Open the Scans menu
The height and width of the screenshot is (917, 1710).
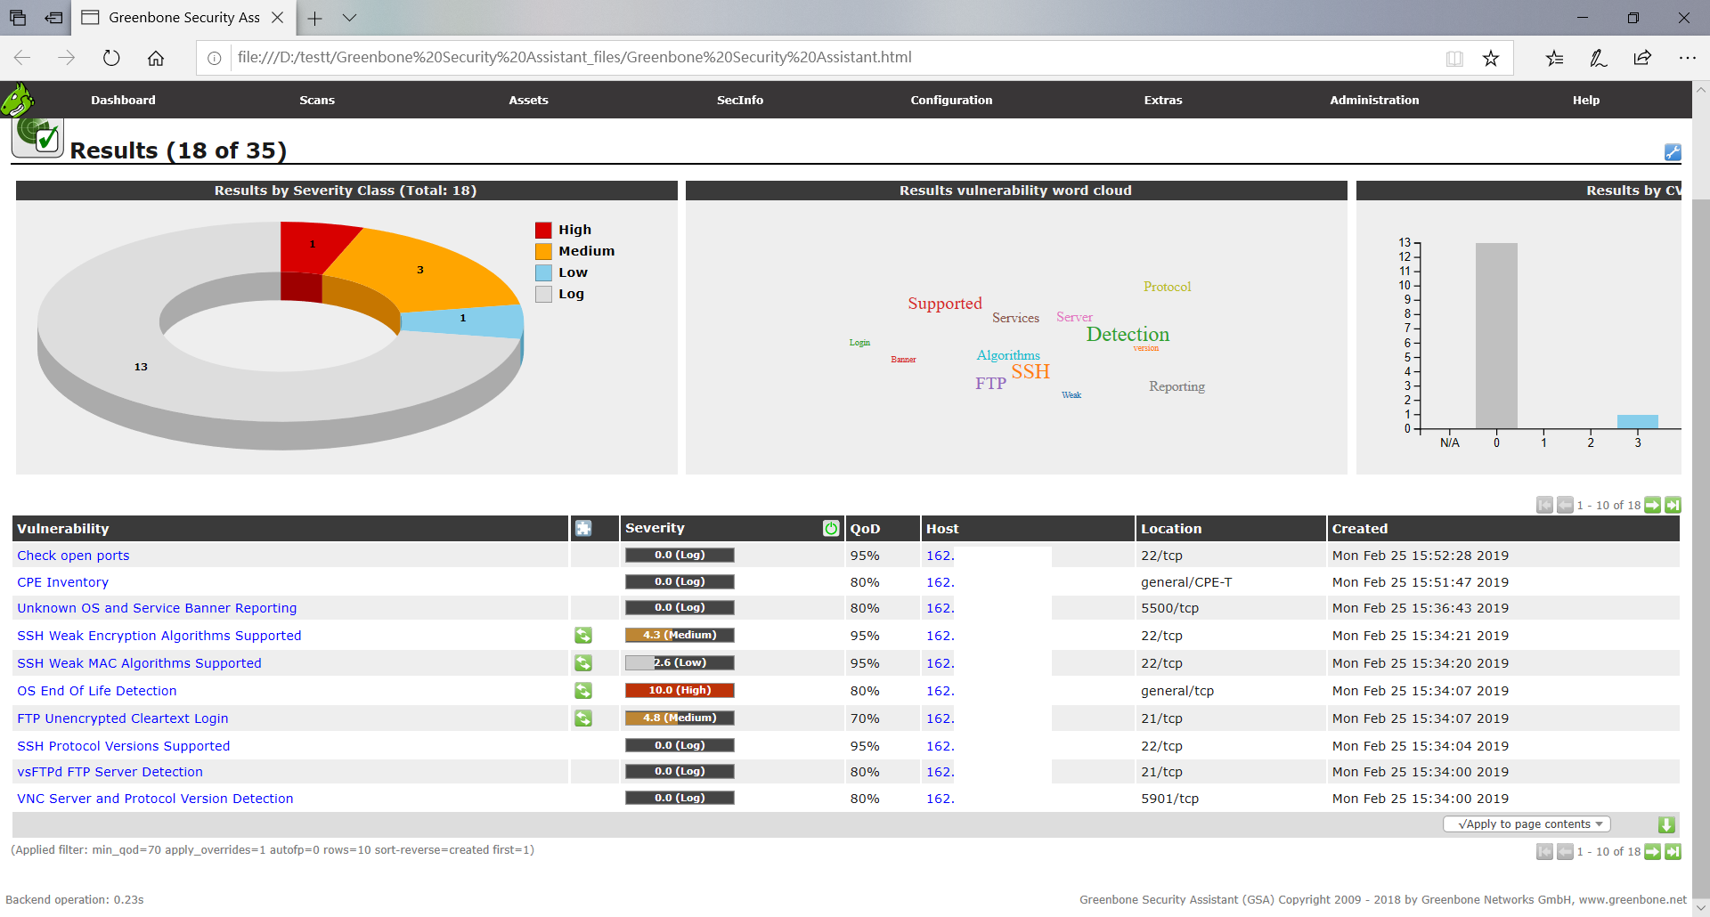coord(317,101)
